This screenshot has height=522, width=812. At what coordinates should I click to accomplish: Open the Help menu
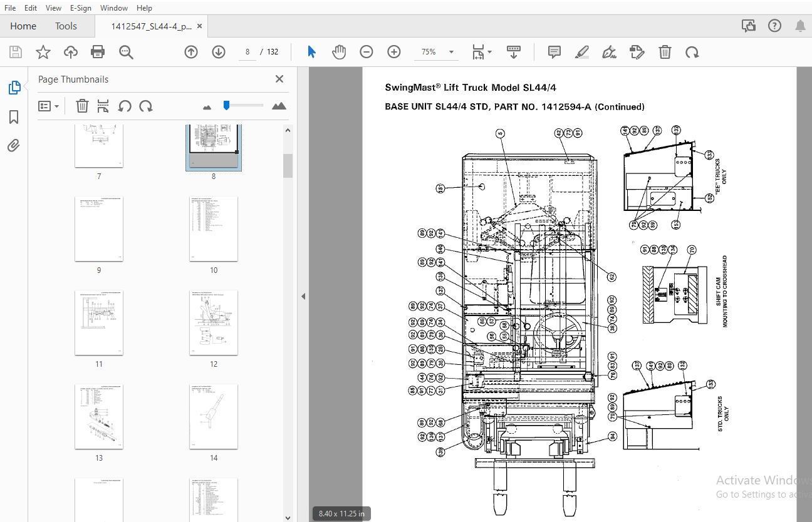click(144, 8)
